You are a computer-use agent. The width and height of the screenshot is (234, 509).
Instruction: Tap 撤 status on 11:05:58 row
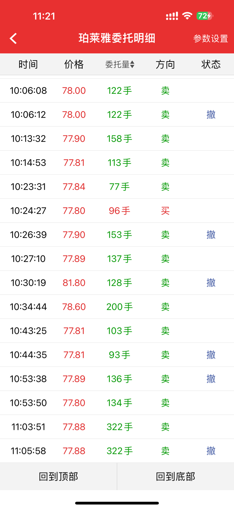tap(211, 451)
